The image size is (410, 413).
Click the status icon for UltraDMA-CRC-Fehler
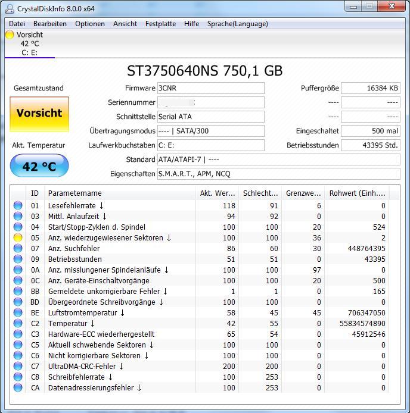click(18, 366)
